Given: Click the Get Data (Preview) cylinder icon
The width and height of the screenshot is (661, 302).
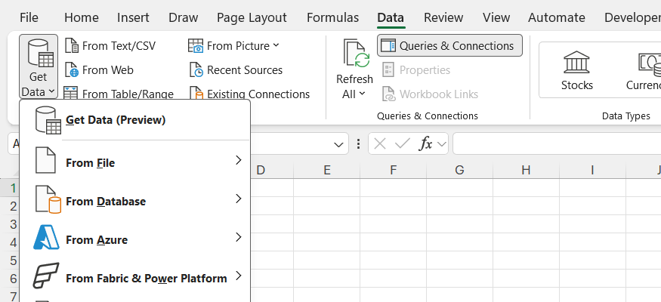Looking at the screenshot, I should point(48,120).
